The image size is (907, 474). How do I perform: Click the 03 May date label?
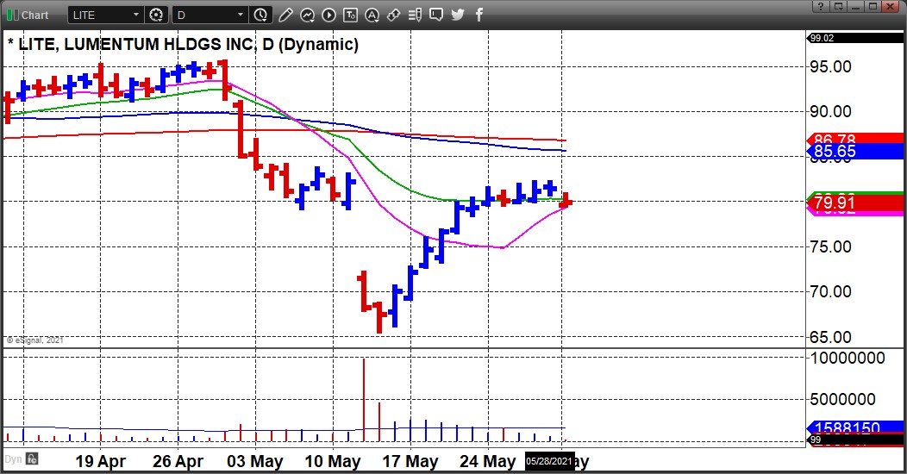(255, 461)
